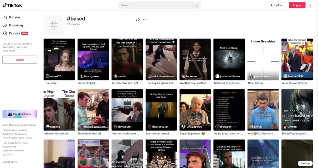Open the Following feed
Screen dimensions: 318x168
(x=16, y=25)
